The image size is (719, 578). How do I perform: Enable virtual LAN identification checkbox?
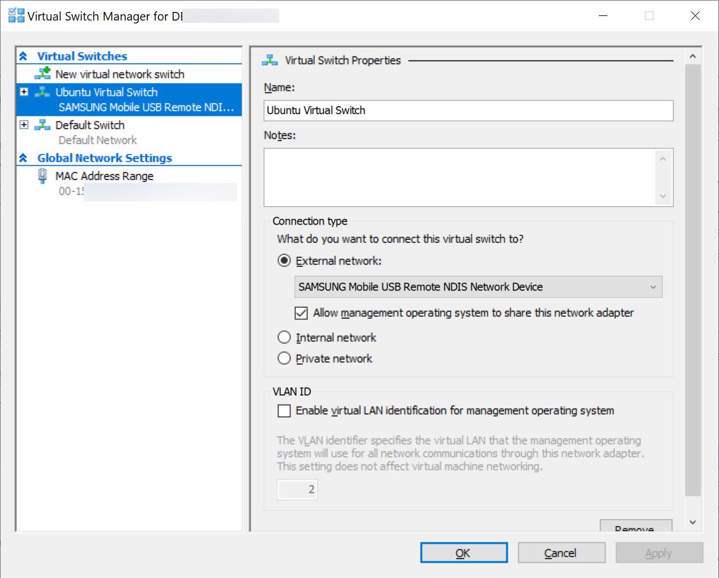(284, 411)
